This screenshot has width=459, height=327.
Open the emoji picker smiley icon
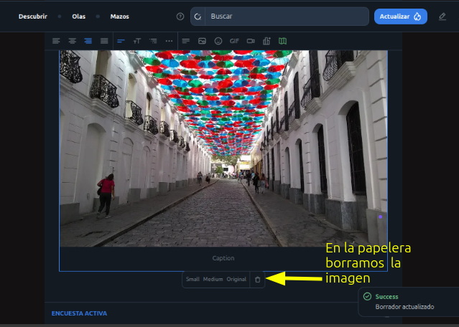click(x=218, y=41)
